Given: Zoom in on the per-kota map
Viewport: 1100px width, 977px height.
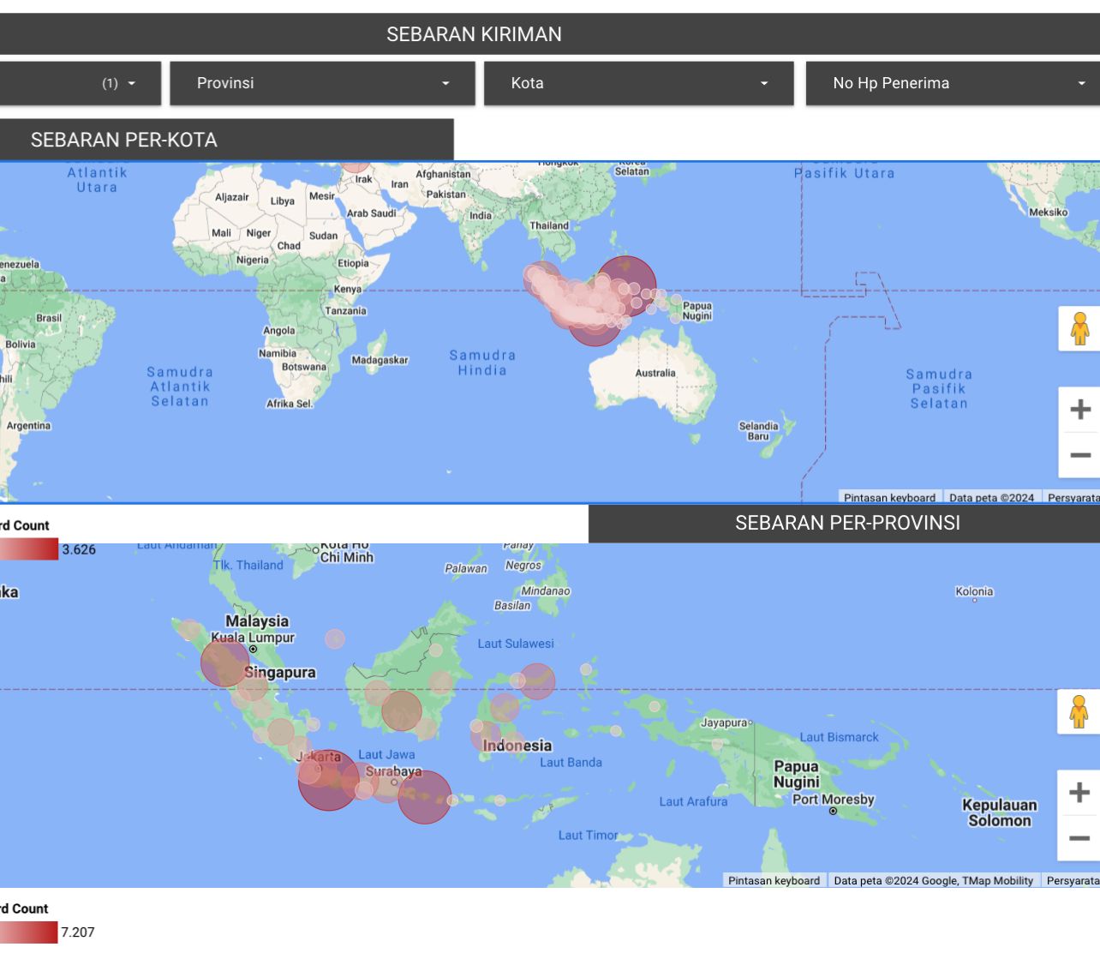Looking at the screenshot, I should point(1079,410).
